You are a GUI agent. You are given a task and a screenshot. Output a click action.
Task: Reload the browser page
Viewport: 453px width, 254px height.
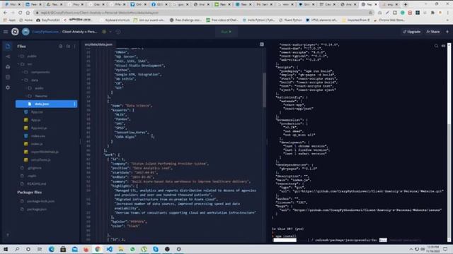(20, 13)
